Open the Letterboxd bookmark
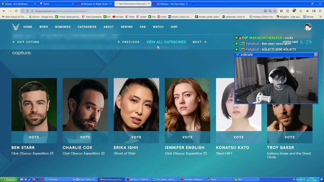Viewport: 324px width, 182px height. coord(234,17)
